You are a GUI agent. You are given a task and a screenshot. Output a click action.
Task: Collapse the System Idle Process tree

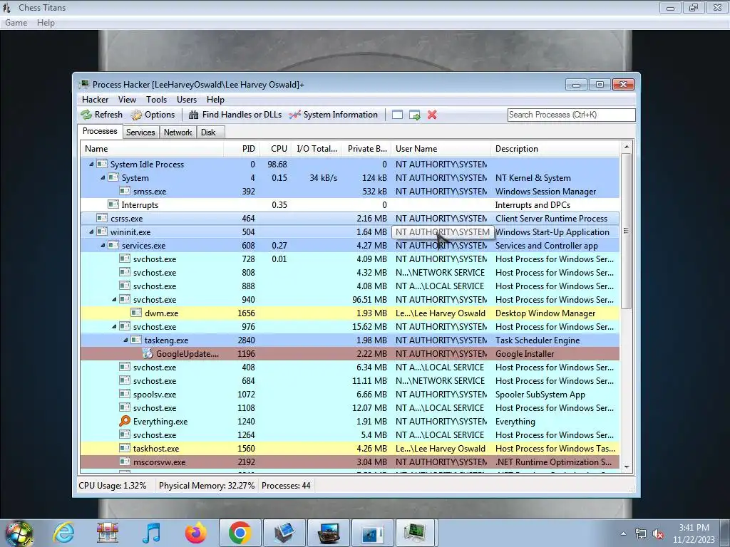click(91, 165)
